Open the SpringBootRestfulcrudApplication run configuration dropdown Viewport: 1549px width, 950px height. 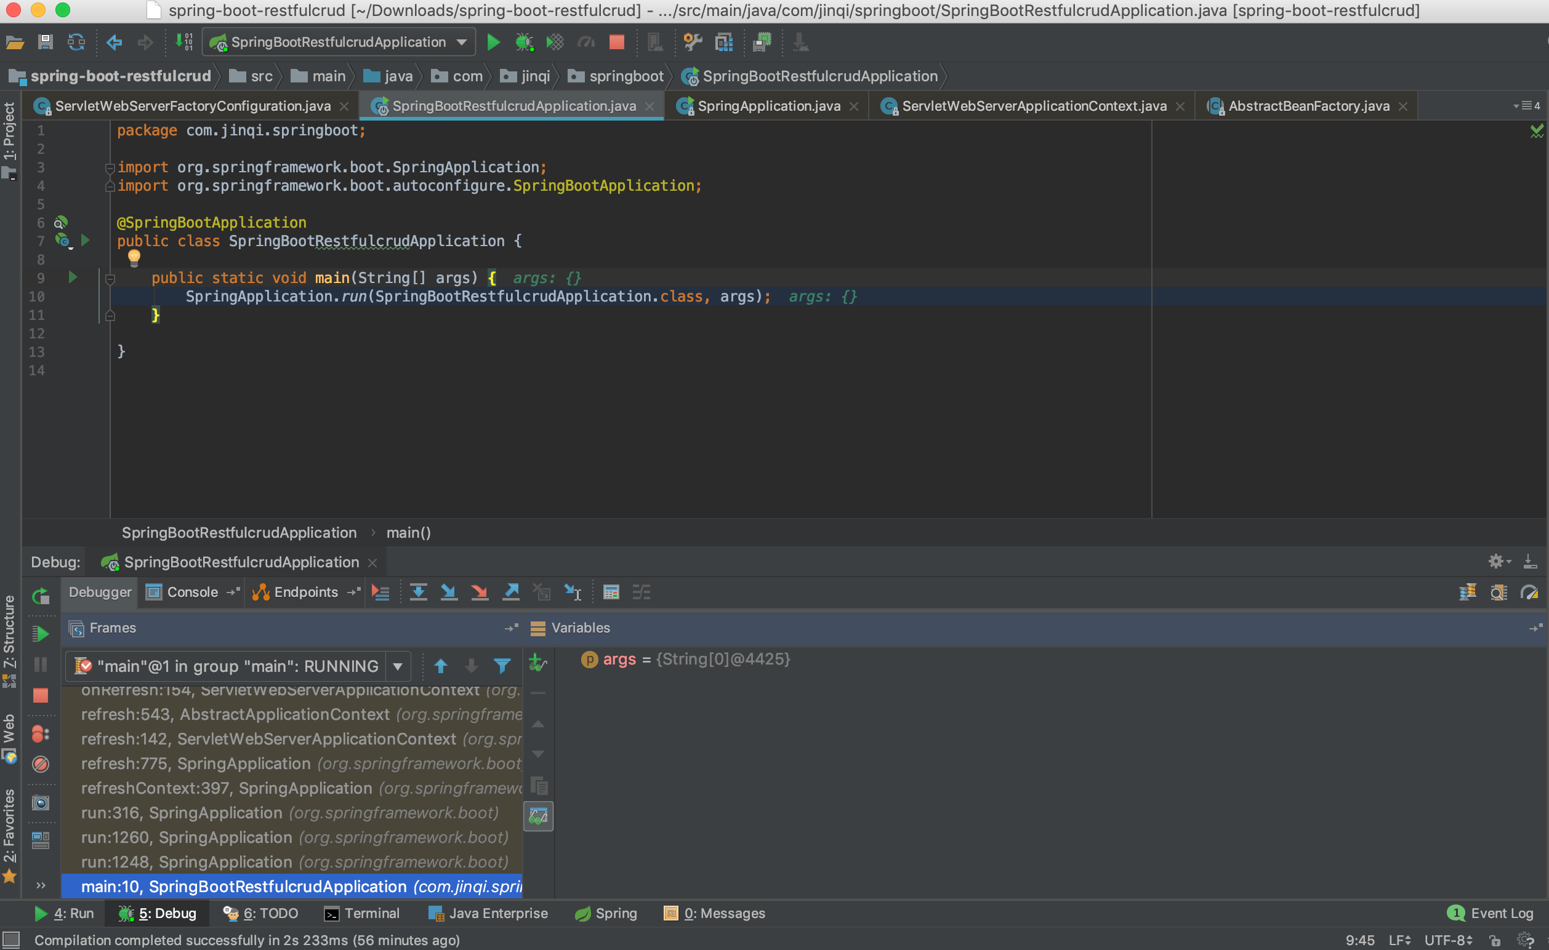point(339,42)
